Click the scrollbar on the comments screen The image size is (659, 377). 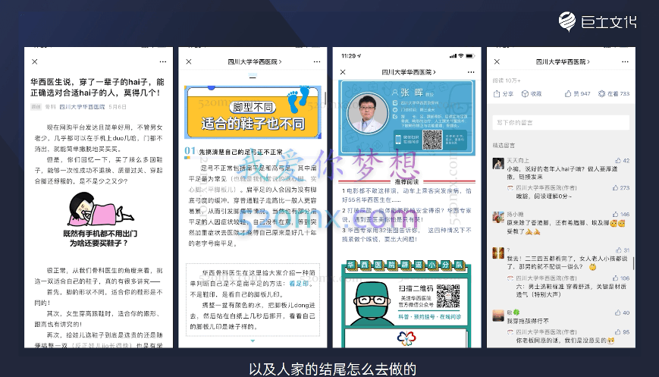(633, 262)
